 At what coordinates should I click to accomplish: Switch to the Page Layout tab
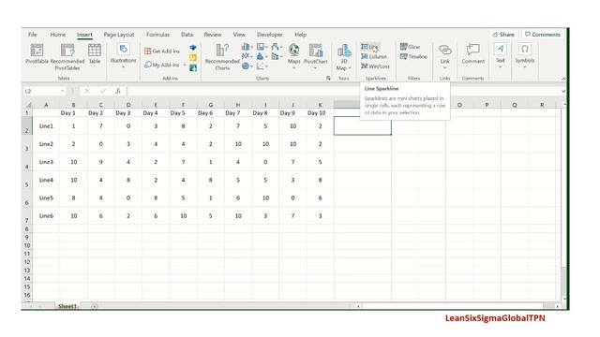click(x=119, y=35)
